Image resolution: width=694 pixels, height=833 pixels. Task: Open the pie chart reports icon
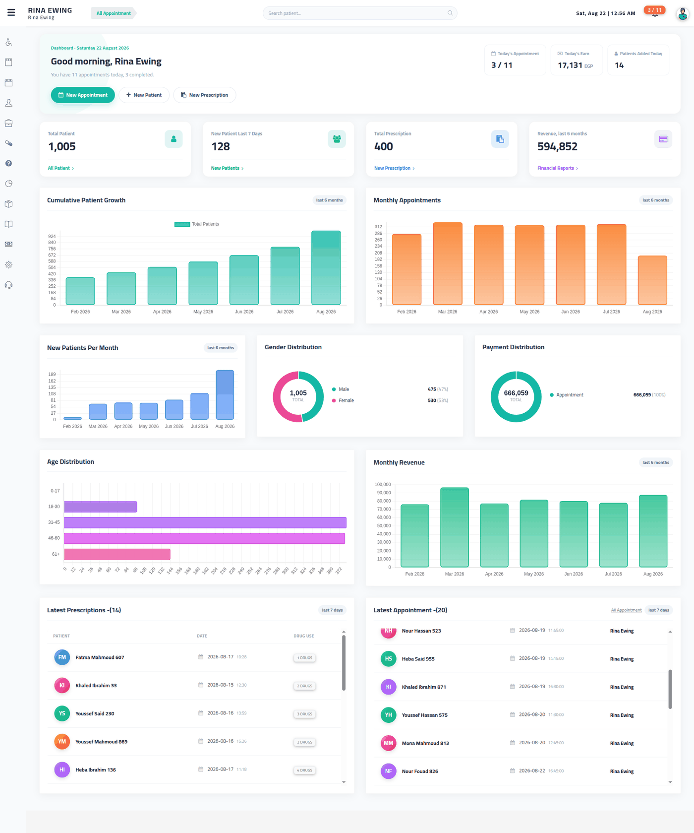point(8,184)
